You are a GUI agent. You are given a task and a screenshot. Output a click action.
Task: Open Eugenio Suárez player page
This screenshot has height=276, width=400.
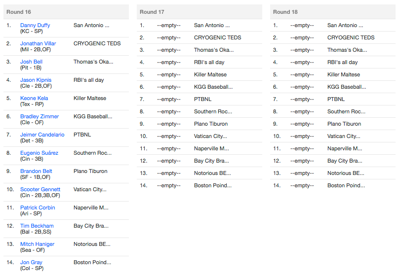pos(39,153)
